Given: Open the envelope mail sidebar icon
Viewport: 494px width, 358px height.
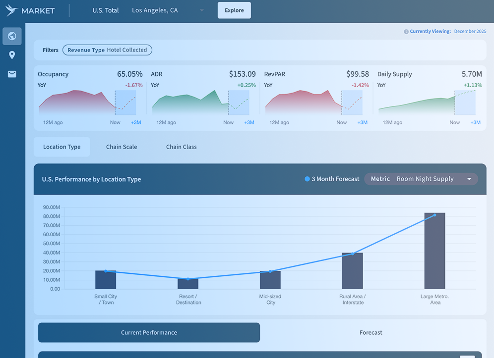Looking at the screenshot, I should 12,74.
